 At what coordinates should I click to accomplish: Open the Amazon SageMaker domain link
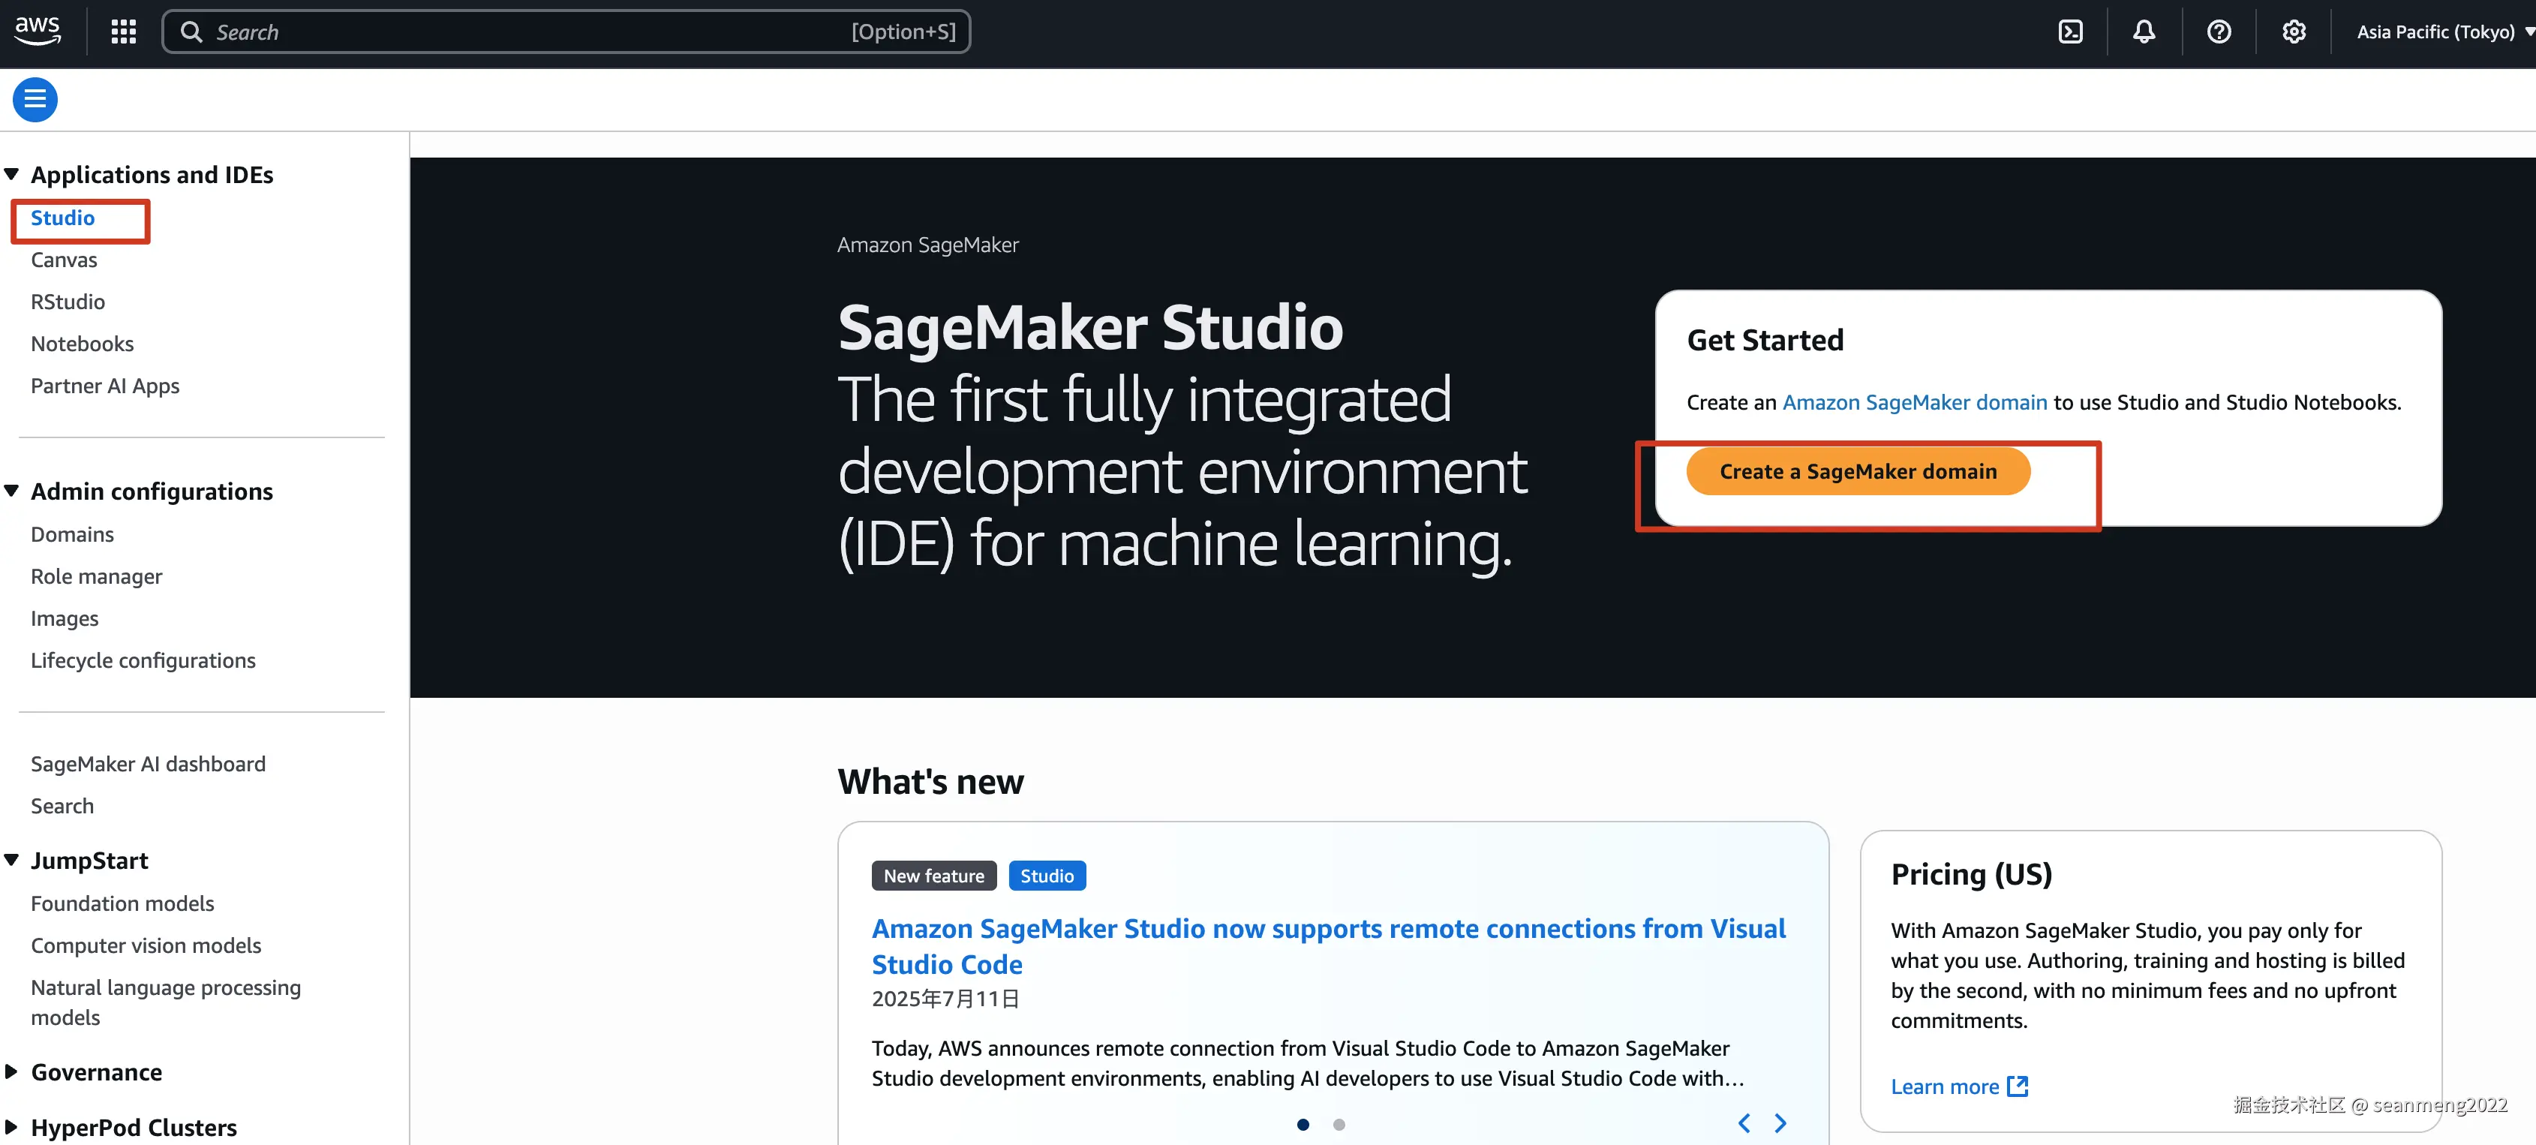point(1914,403)
